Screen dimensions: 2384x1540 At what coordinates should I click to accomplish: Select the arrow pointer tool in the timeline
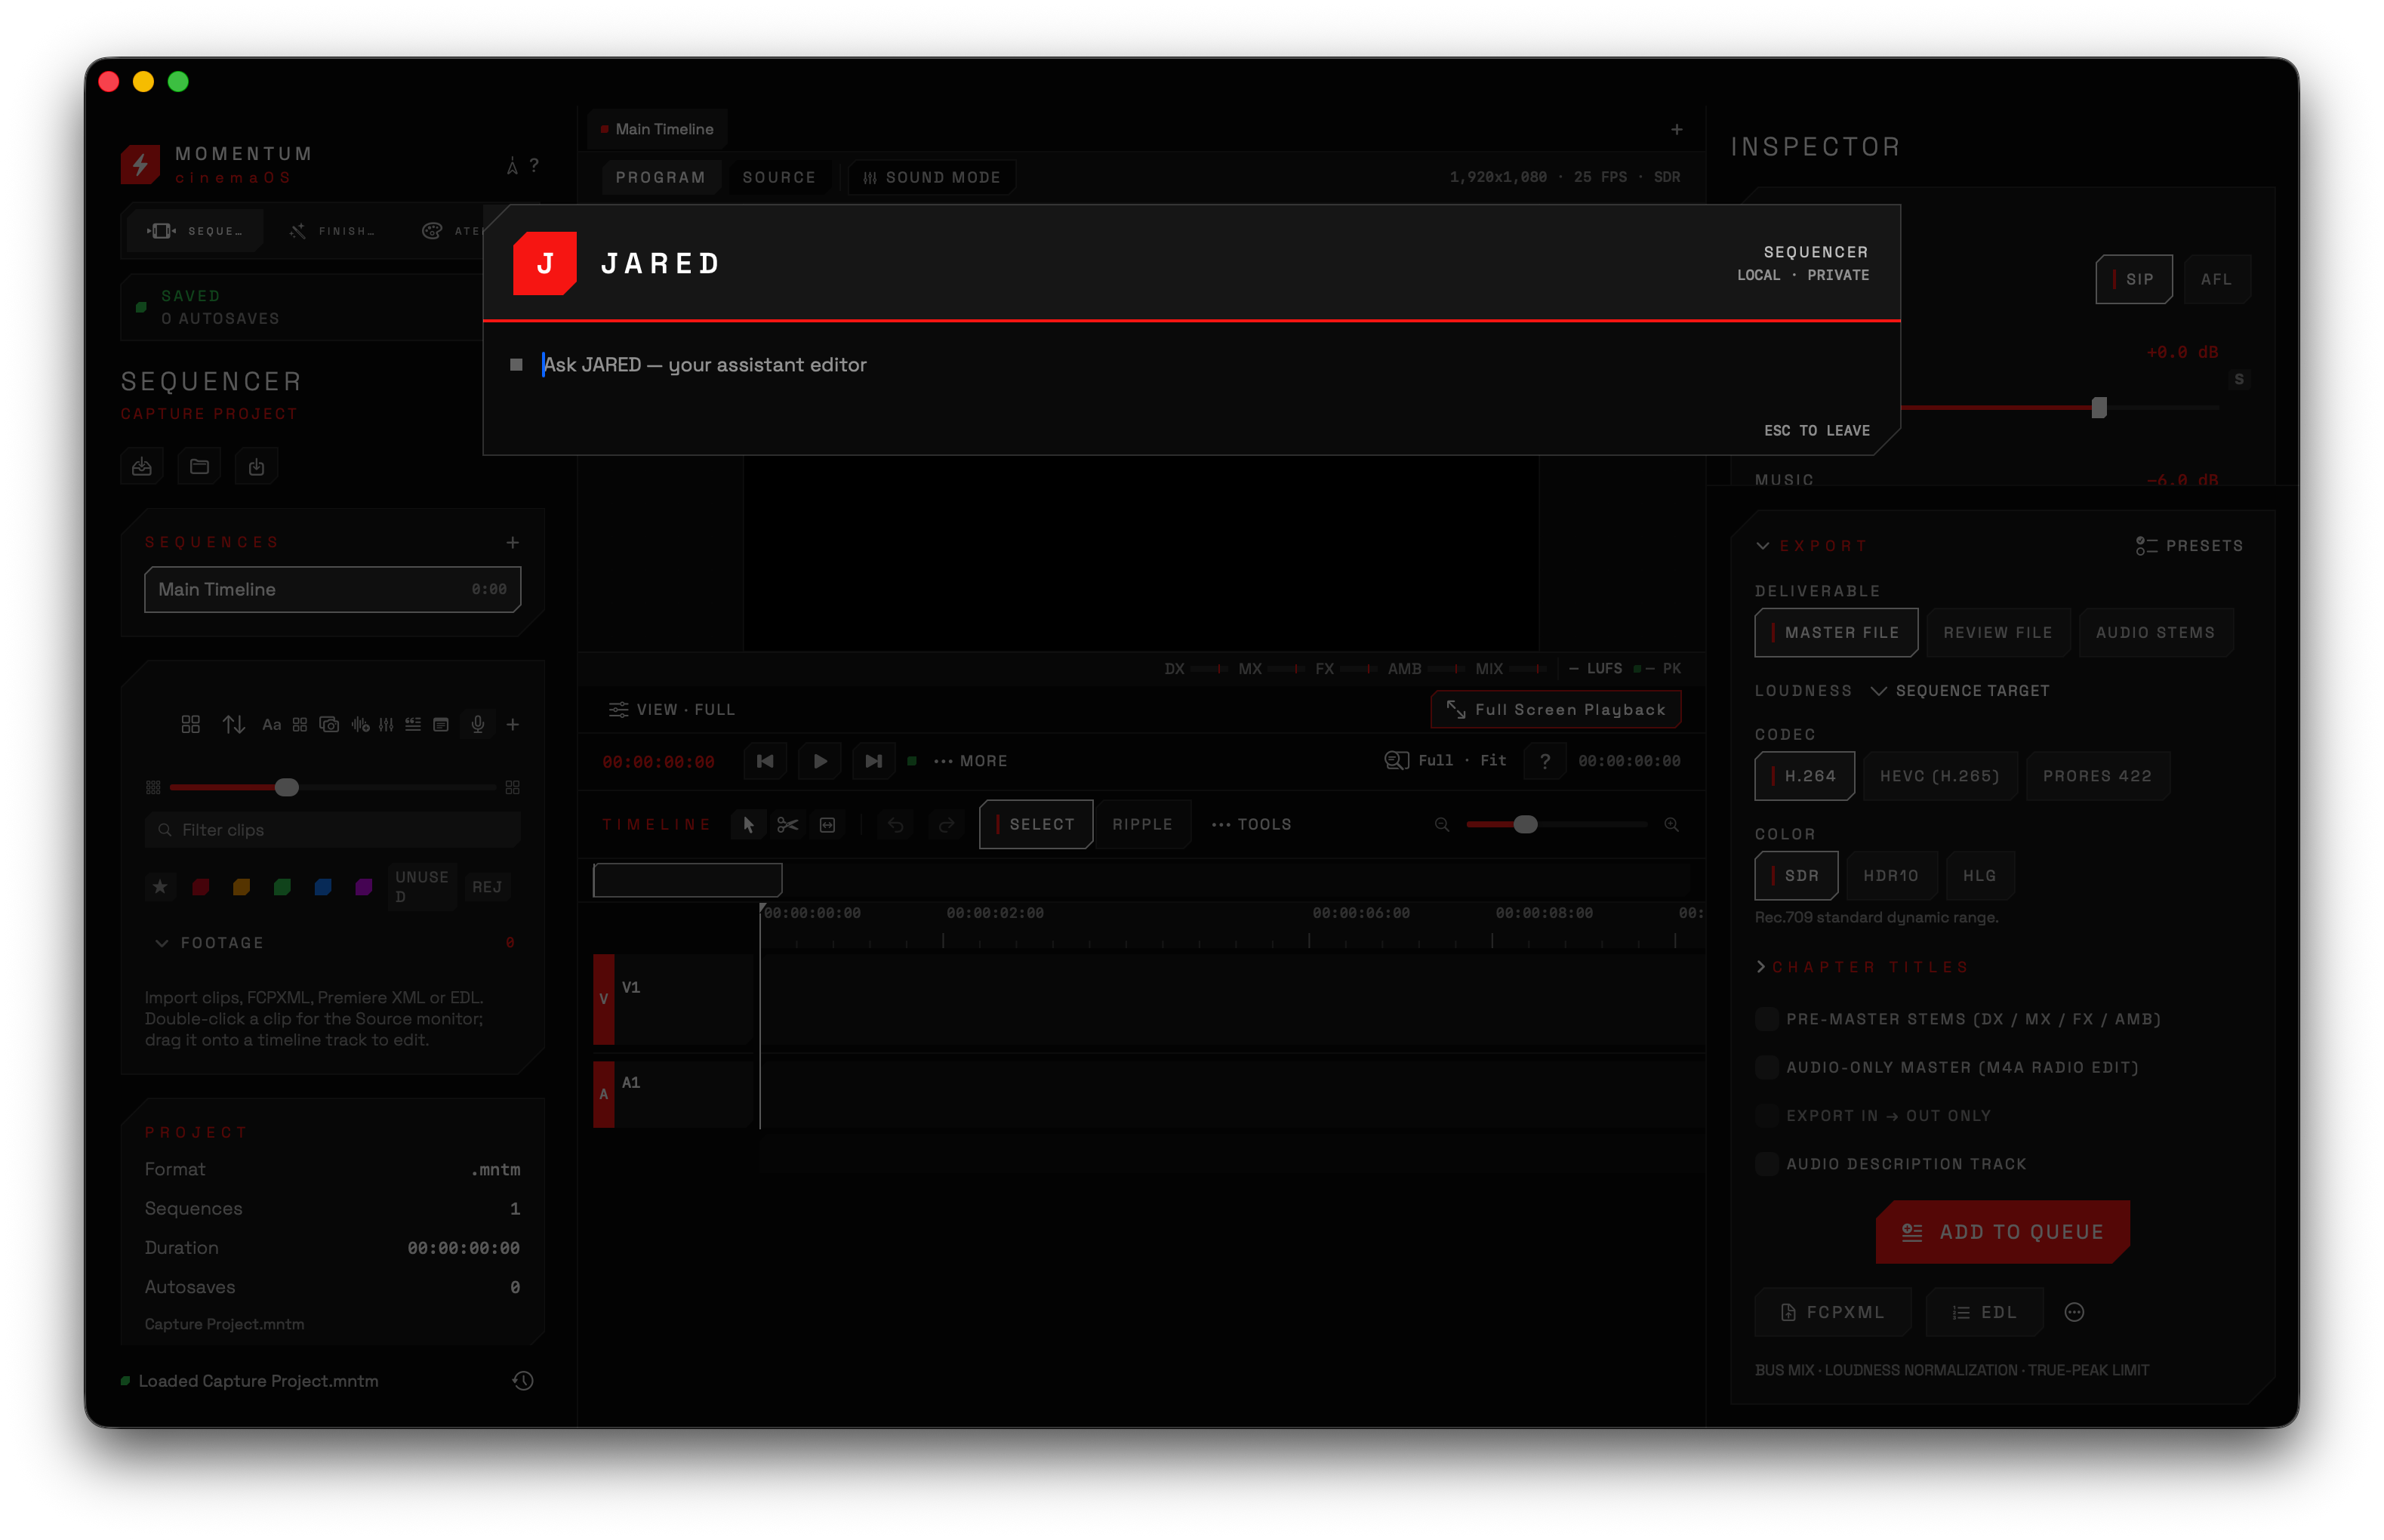click(x=749, y=825)
